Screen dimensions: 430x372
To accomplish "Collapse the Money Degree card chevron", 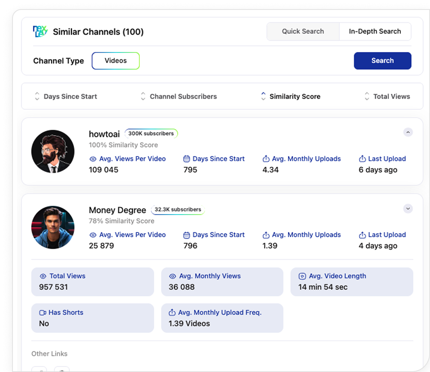I will pos(408,209).
